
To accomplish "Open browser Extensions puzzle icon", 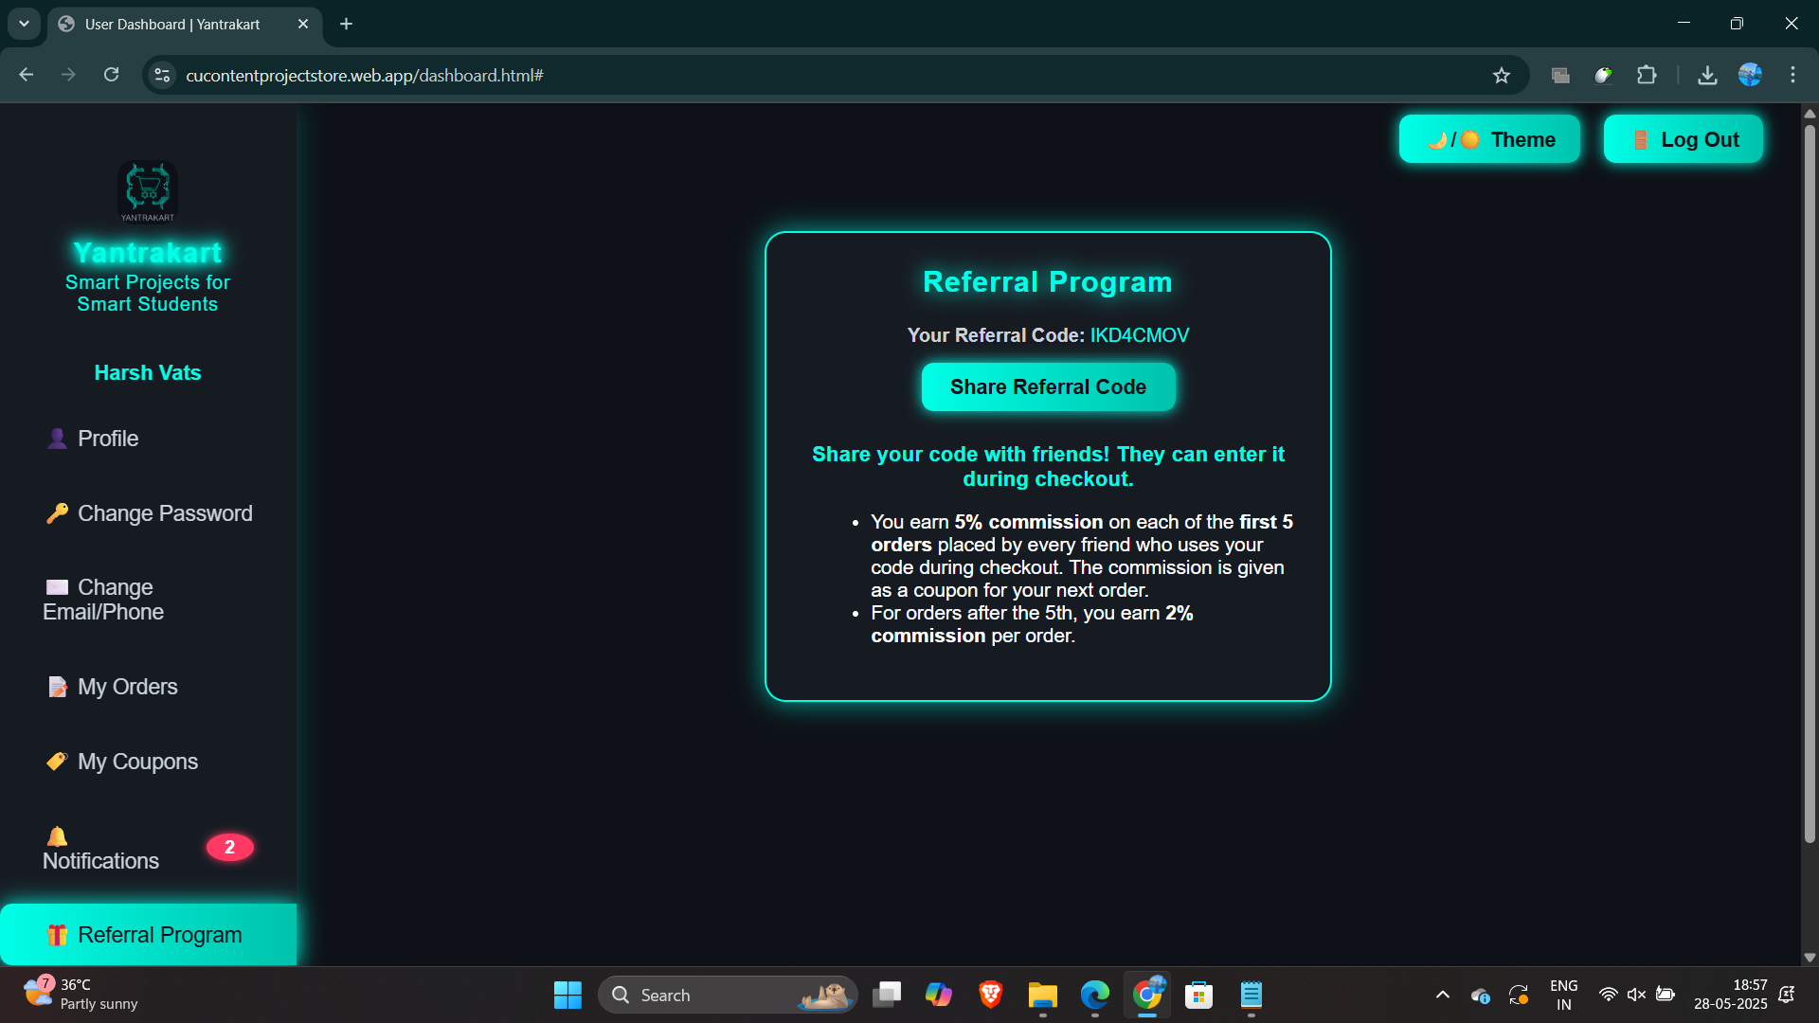I will coord(1647,76).
